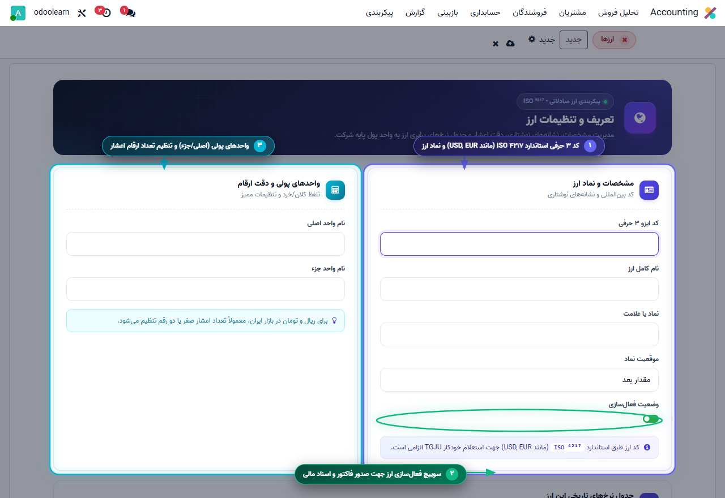
Task: Click the info icon in the TGJU note
Action: 647,447
